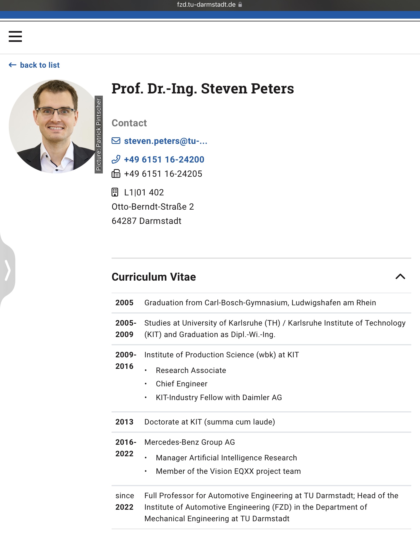Click the Prof. Dr.-Ing. Steven Peters heading
This screenshot has width=420, height=533.
pyautogui.click(x=203, y=89)
